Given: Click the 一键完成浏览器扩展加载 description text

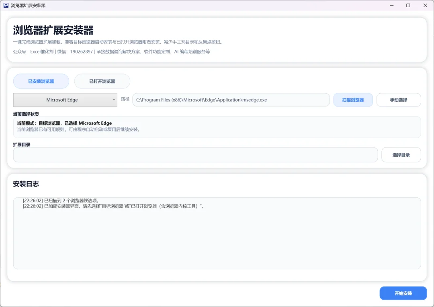Looking at the screenshot, I should tap(118, 42).
